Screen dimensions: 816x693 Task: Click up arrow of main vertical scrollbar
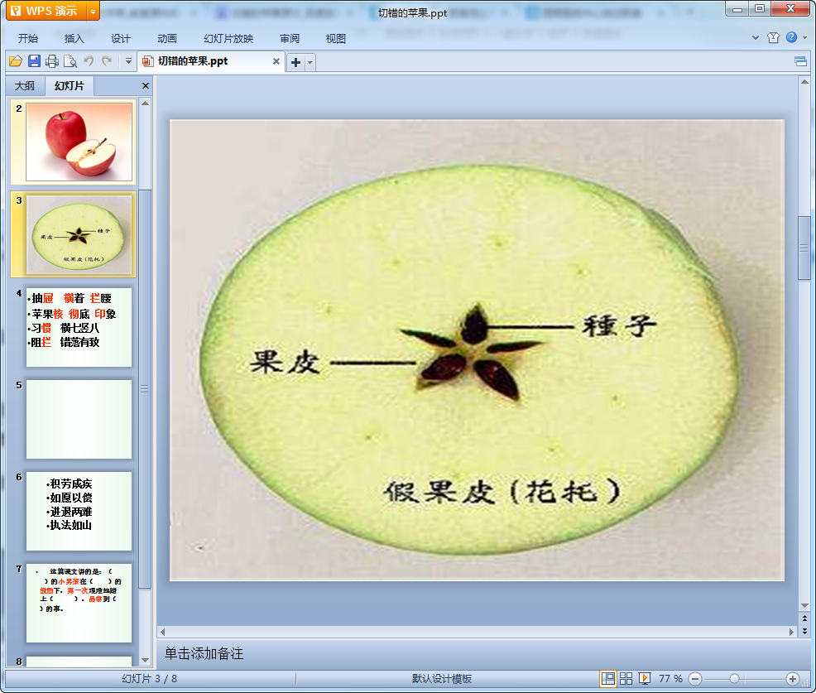804,82
